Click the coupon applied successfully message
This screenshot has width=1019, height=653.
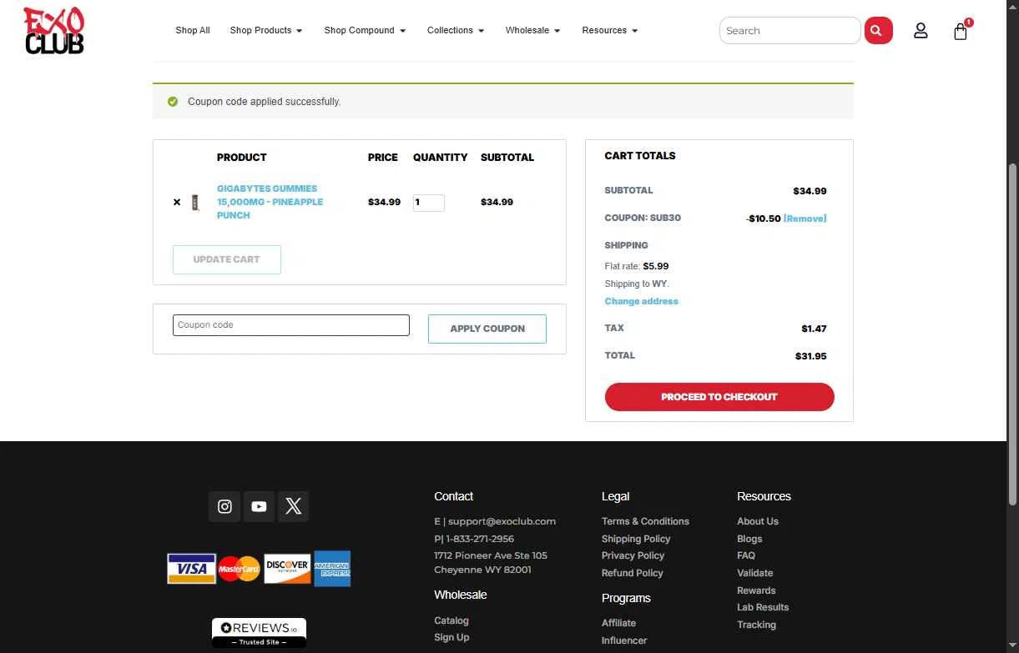[x=264, y=102]
